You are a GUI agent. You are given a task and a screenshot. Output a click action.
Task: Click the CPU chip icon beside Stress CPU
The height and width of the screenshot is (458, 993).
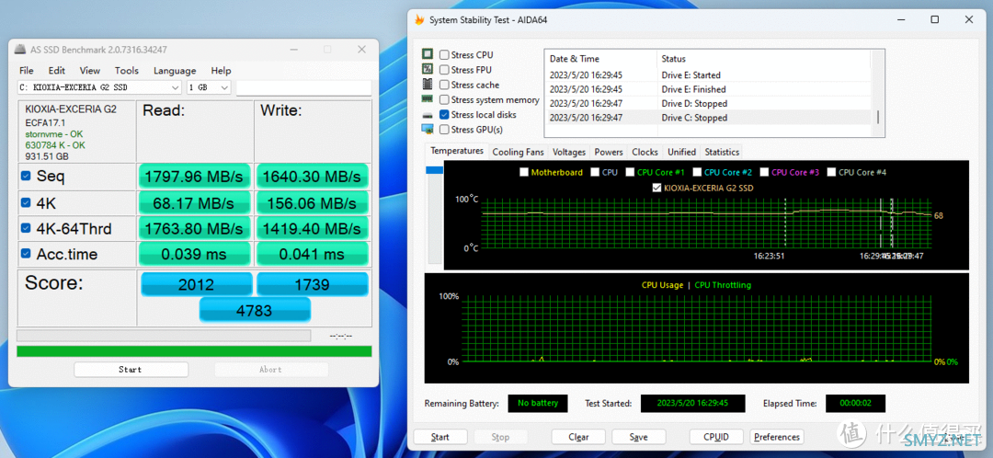428,54
